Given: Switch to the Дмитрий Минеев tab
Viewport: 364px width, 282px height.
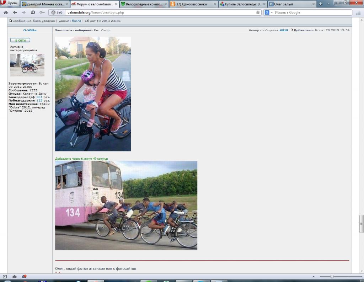Looking at the screenshot, I should 45,4.
